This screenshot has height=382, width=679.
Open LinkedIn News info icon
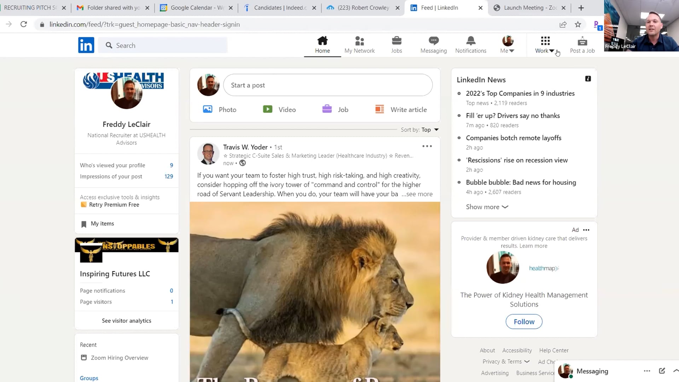point(588,79)
